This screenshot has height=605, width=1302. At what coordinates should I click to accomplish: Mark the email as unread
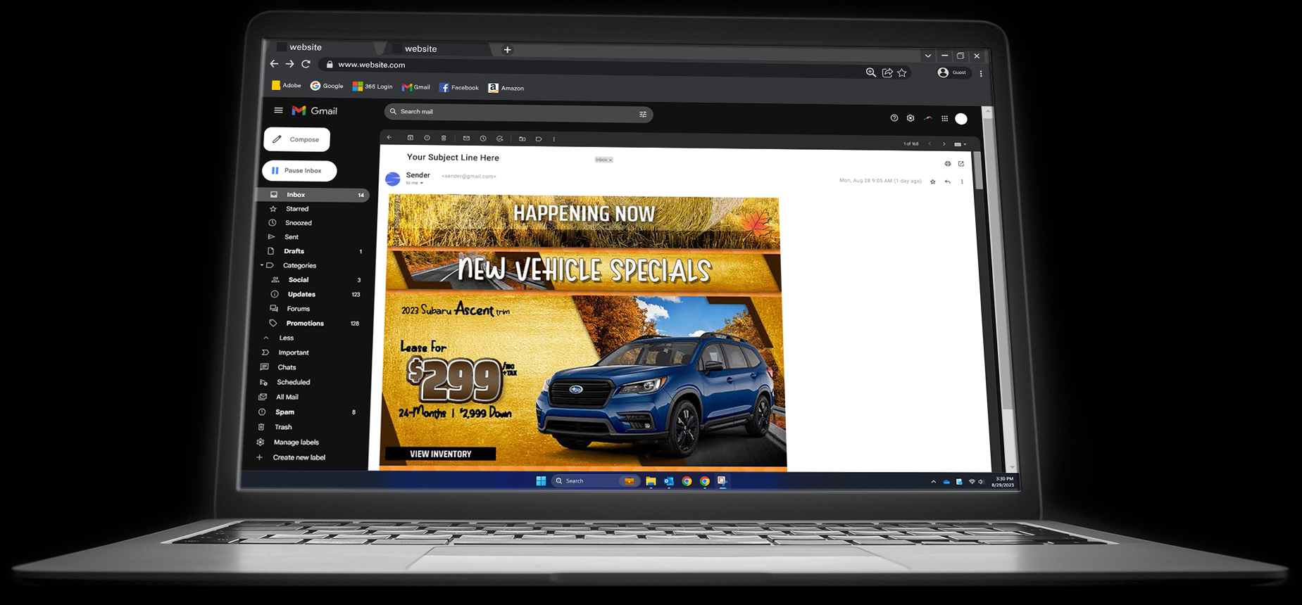466,139
